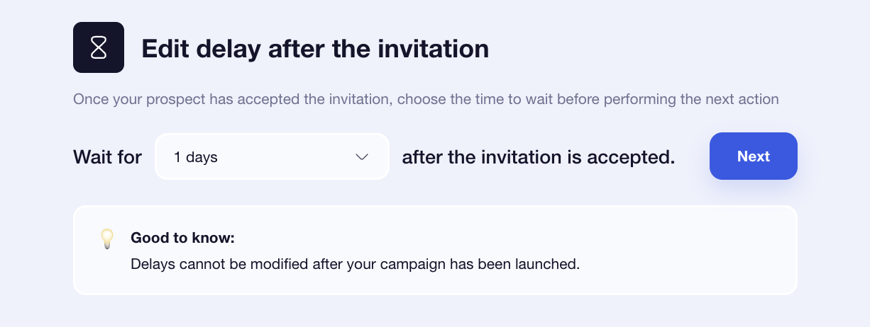Open the "1 days" wait duration selector
870x327 pixels.
point(272,156)
